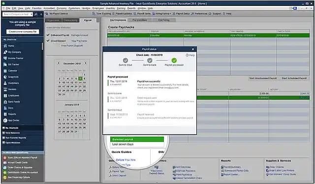The height and width of the screenshot is (184, 315).
Task: Click the Manage Account link
Action: click(x=80, y=35)
